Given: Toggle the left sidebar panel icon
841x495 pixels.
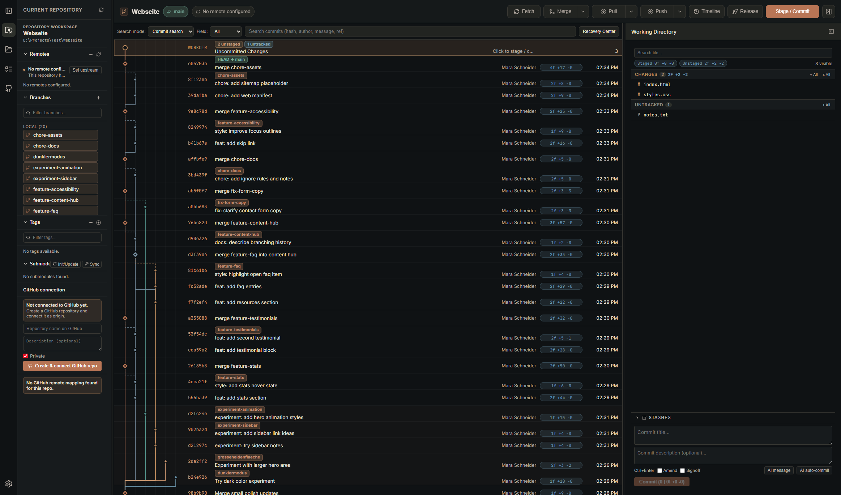Looking at the screenshot, I should tap(9, 11).
